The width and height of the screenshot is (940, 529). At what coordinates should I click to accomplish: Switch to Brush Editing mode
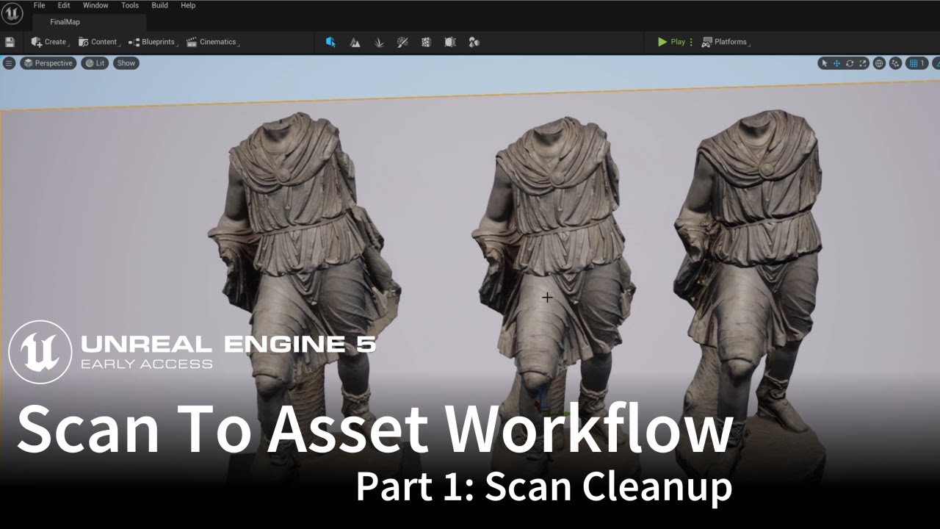tap(450, 42)
